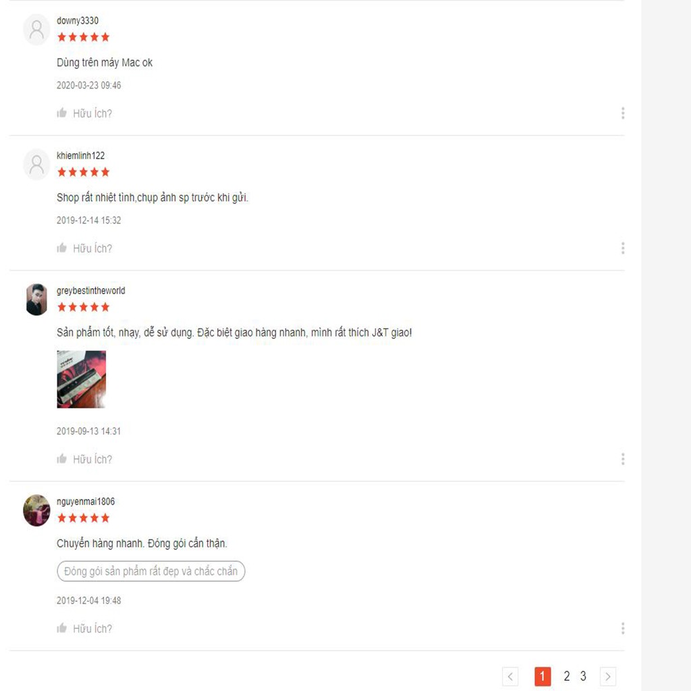
Task: Open downy3330's default avatar
Action: pos(36,30)
